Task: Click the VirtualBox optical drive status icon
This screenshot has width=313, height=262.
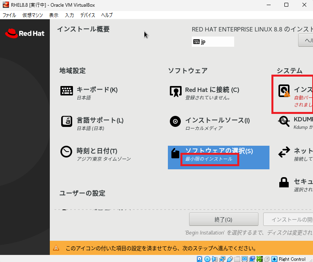Action: click(x=207, y=259)
